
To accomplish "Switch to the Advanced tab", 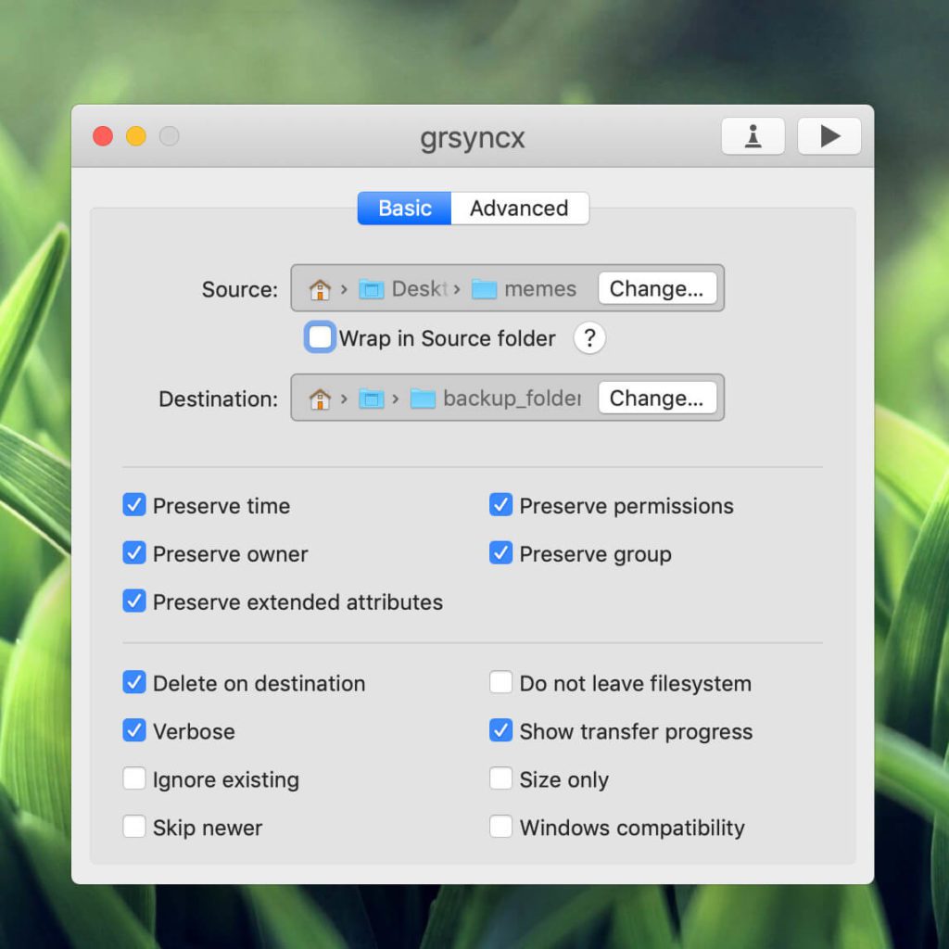I will pyautogui.click(x=519, y=208).
